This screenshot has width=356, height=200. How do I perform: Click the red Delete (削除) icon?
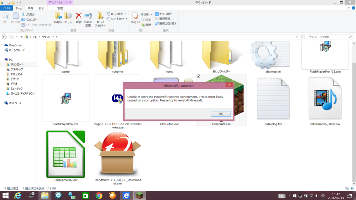point(79,18)
